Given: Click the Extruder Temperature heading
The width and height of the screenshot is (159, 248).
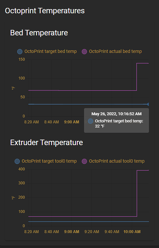Looking at the screenshot, I should click(47, 143).
